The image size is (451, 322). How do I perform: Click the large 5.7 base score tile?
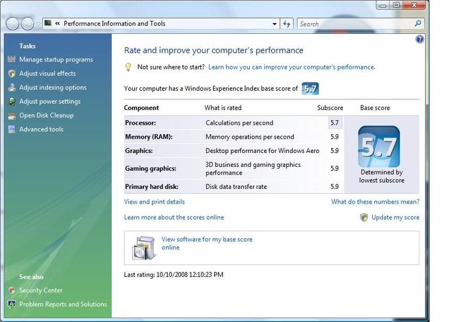(379, 147)
